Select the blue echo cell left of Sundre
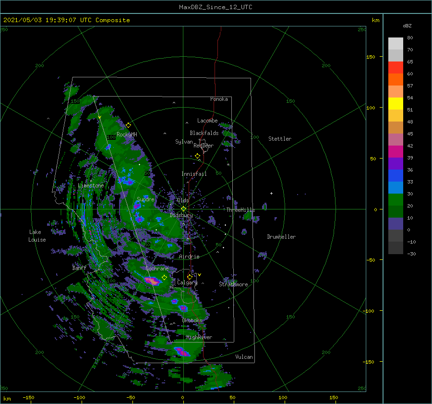The height and width of the screenshot is (404, 432). [x=137, y=206]
